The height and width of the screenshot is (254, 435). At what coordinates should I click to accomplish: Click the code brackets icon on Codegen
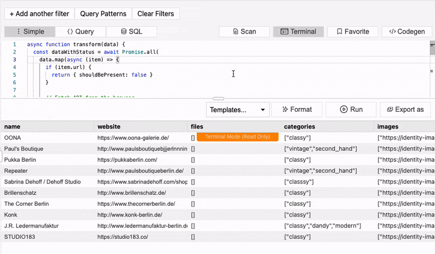[392, 31]
